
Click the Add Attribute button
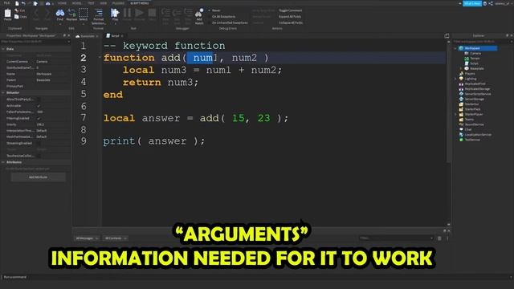[x=38, y=177]
